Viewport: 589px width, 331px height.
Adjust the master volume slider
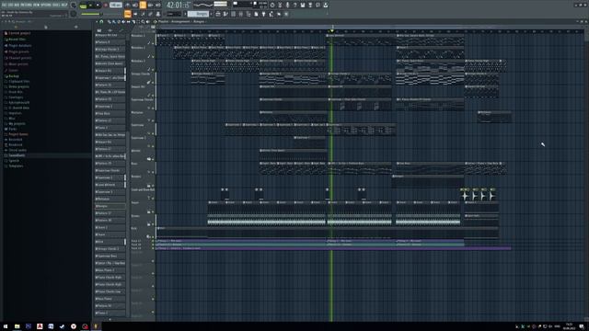click(90, 14)
